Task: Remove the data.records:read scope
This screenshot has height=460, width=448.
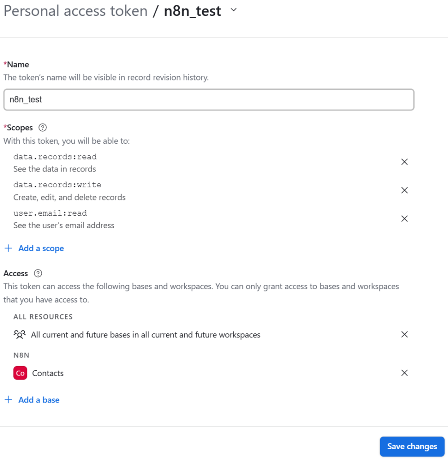Action: 404,162
